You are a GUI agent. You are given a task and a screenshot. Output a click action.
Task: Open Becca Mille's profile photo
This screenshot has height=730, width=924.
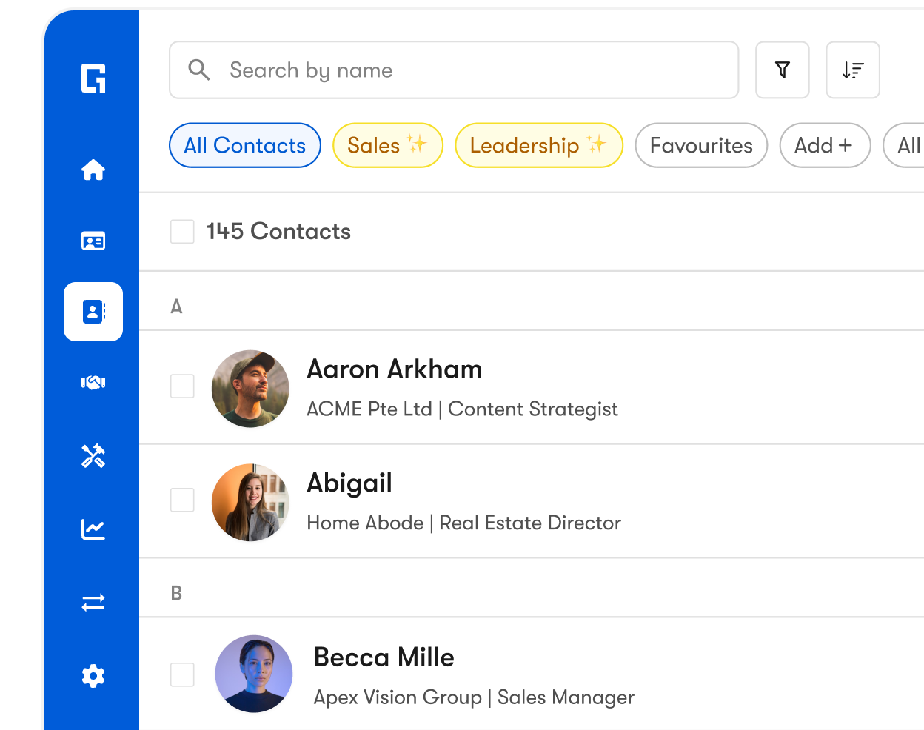click(x=254, y=674)
